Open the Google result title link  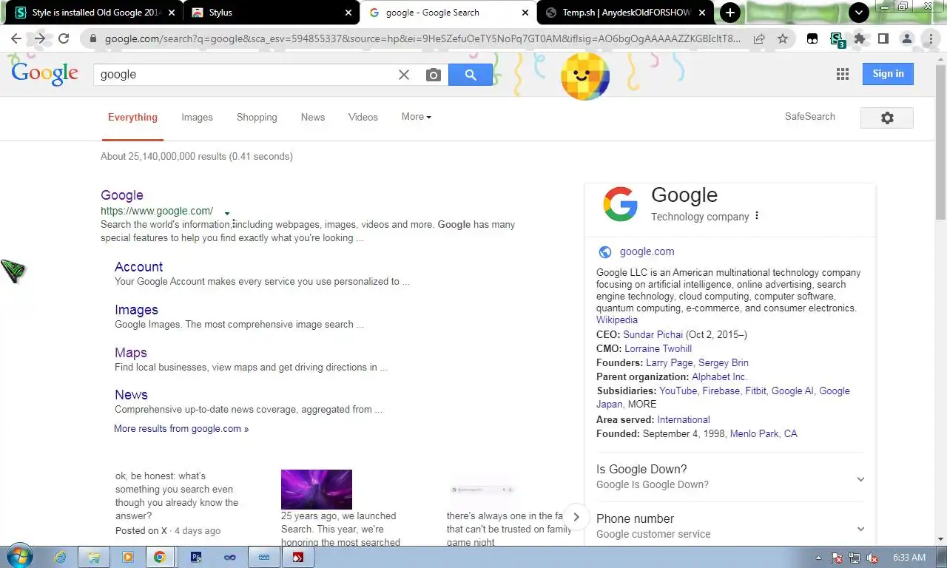[122, 195]
